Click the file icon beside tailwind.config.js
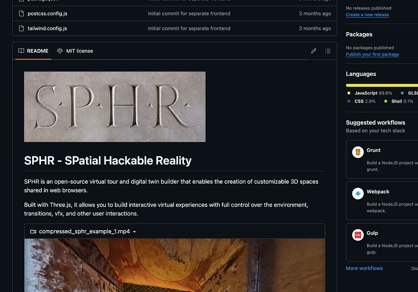Screen dimensions: 418x292 coord(21,28)
